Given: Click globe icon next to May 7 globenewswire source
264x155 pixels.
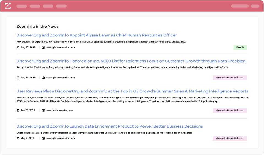Looking at the screenshot, I should coord(43,138).
